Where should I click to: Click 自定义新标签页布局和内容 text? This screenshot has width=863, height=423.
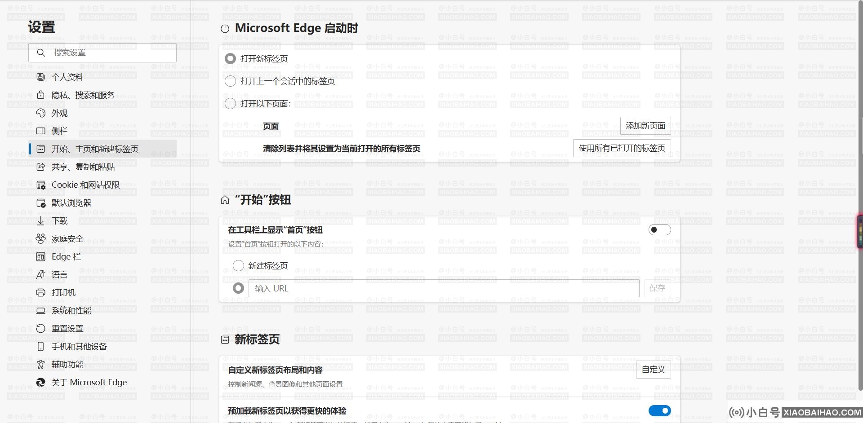[x=275, y=370]
